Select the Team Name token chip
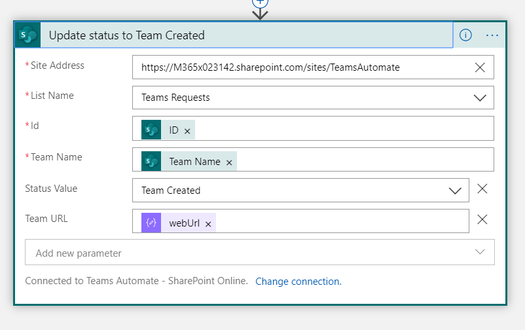The height and width of the screenshot is (330, 525). (189, 161)
